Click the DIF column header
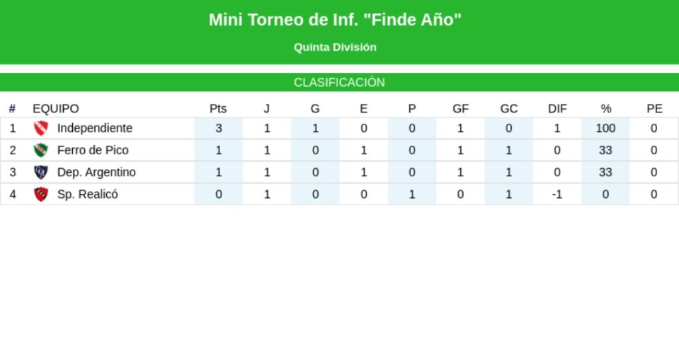Screen dimensions: 679x339 tap(557, 109)
